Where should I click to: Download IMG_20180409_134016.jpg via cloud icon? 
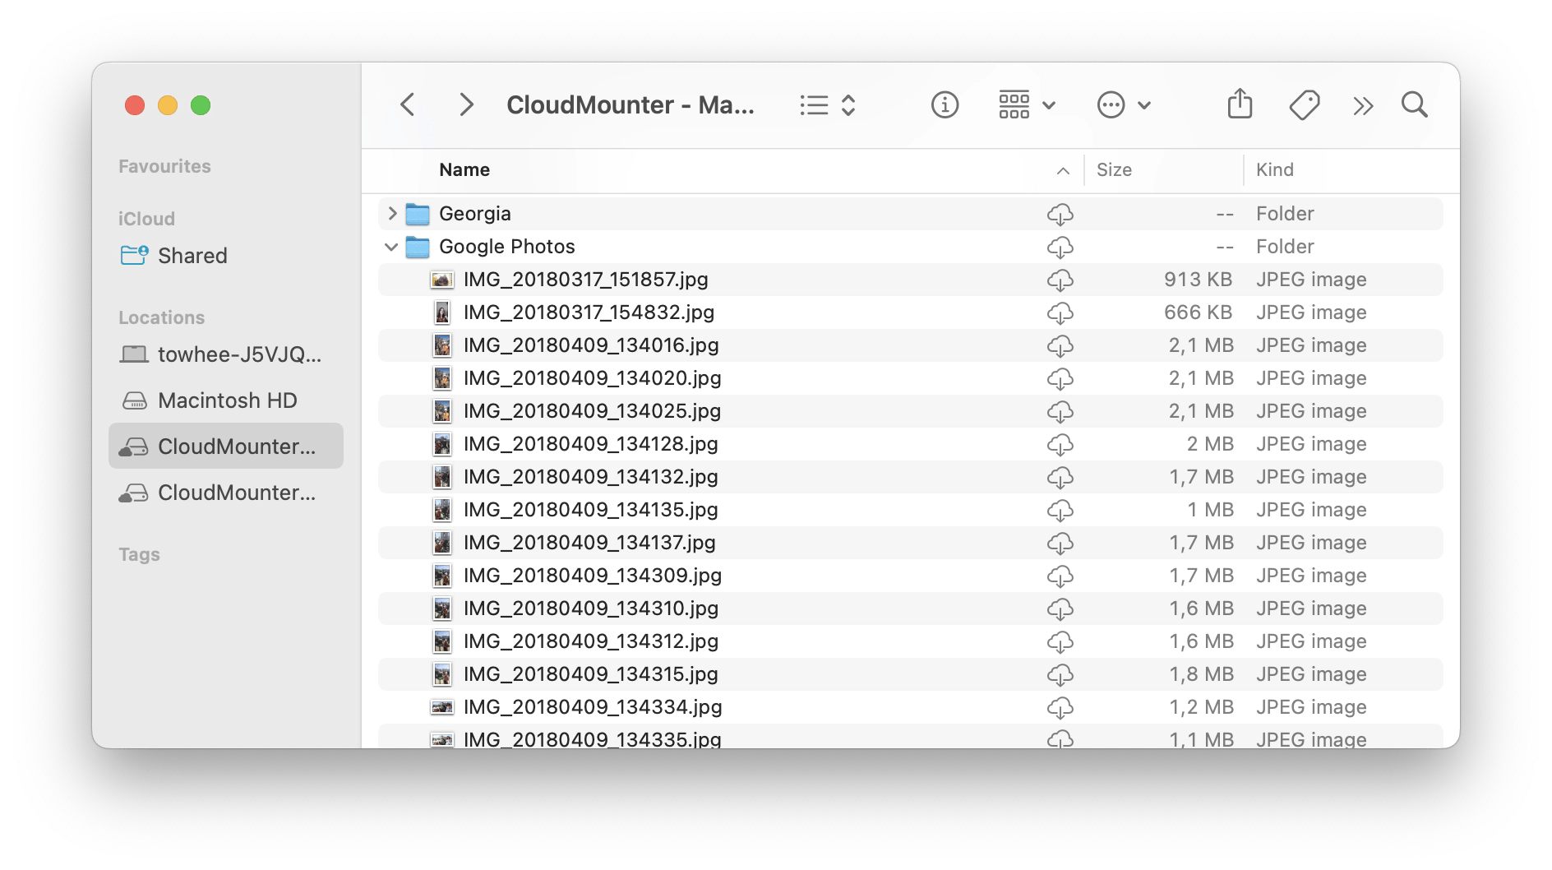click(1060, 346)
